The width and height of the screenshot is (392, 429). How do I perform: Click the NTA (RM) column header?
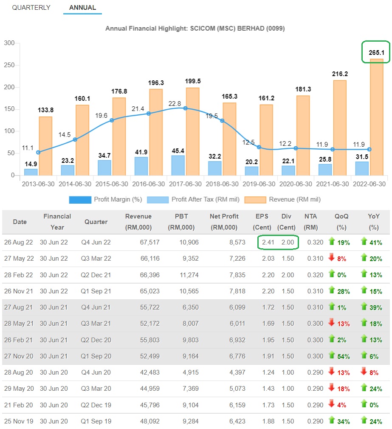(311, 222)
